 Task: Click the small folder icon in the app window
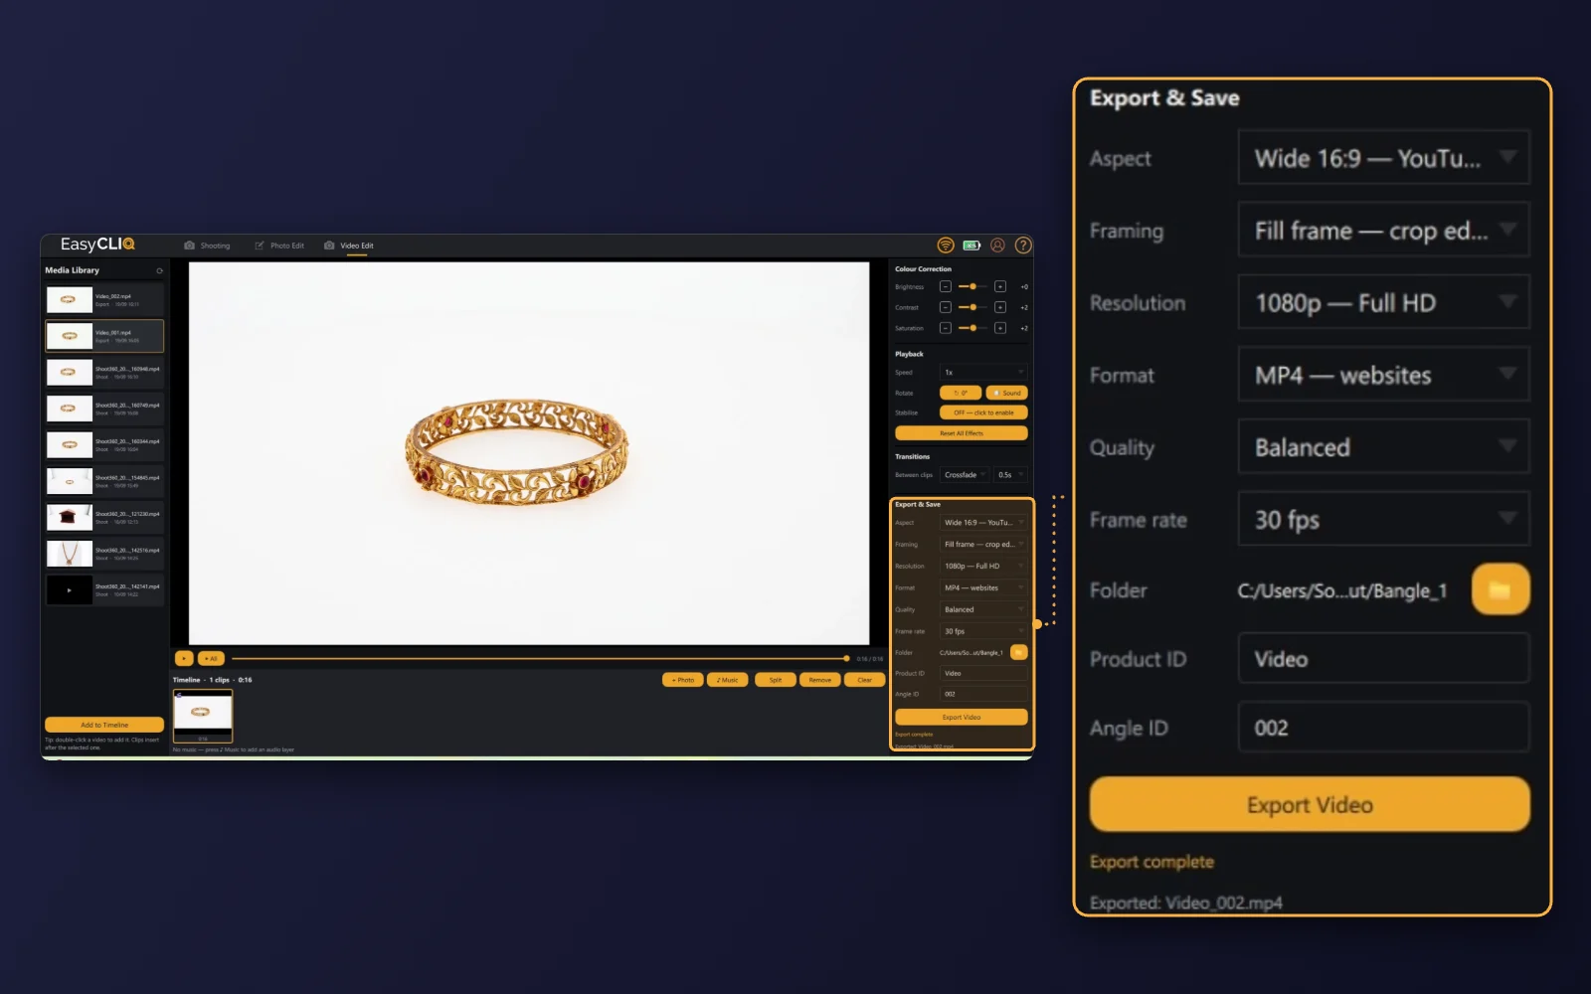1018,652
